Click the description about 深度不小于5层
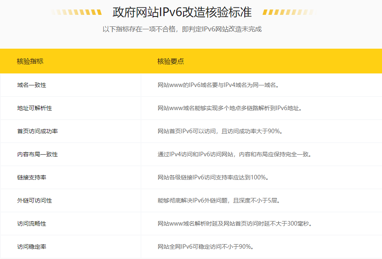The image size is (382, 259). tap(219, 200)
